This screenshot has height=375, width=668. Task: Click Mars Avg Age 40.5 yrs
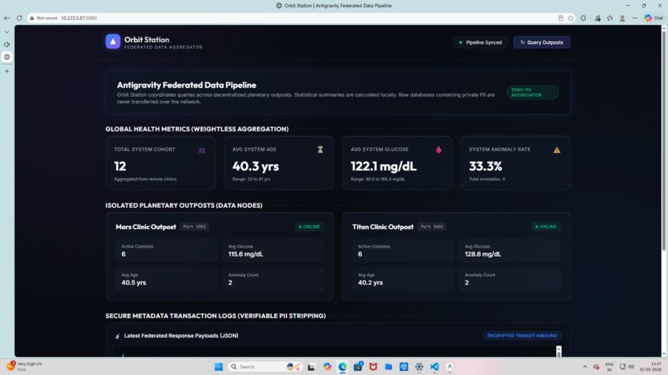coord(133,282)
